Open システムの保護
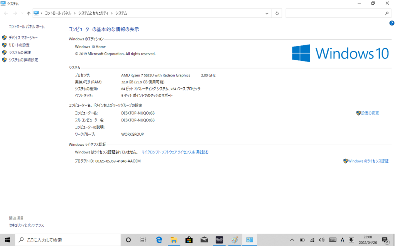395x246 pixels. (20, 52)
